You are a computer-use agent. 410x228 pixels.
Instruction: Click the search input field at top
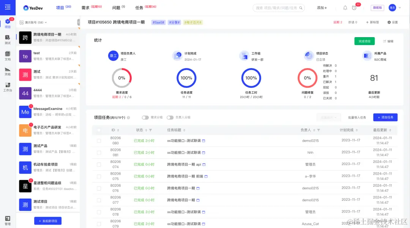(277, 8)
